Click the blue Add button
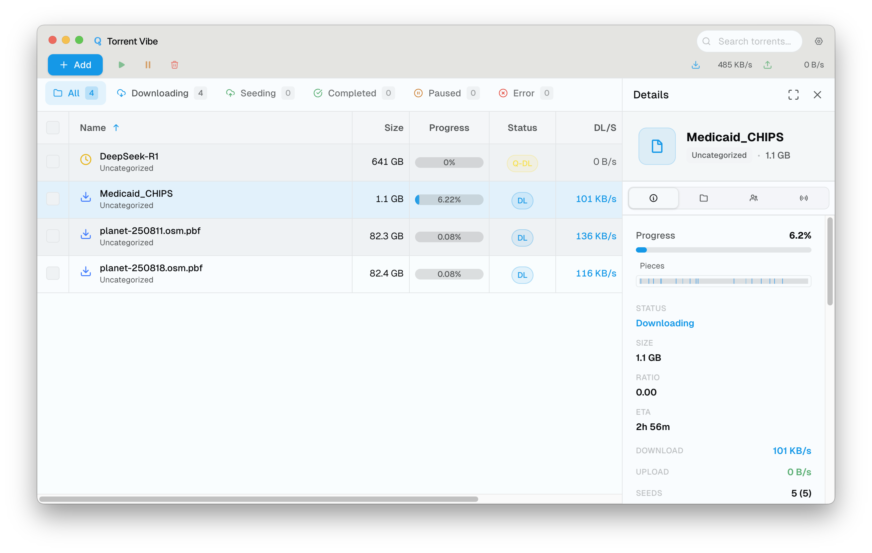 [x=75, y=65]
